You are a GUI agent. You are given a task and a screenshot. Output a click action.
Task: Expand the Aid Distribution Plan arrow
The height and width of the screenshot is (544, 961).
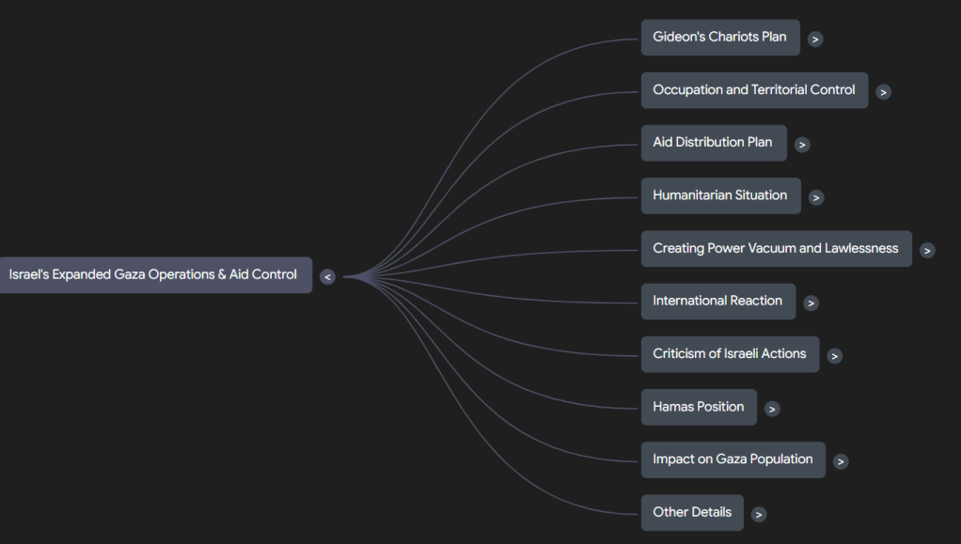pos(802,145)
